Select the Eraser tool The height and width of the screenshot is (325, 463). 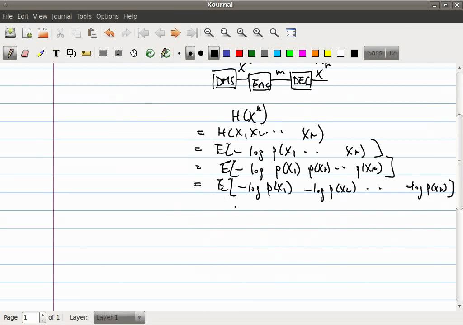coord(25,53)
